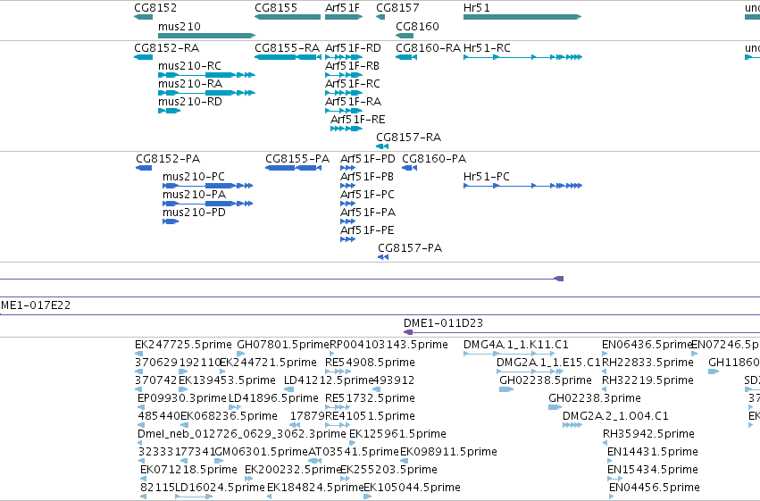The width and height of the screenshot is (760, 501).
Task: Click the CG8157-PA coding sequence
Action: pos(383,257)
